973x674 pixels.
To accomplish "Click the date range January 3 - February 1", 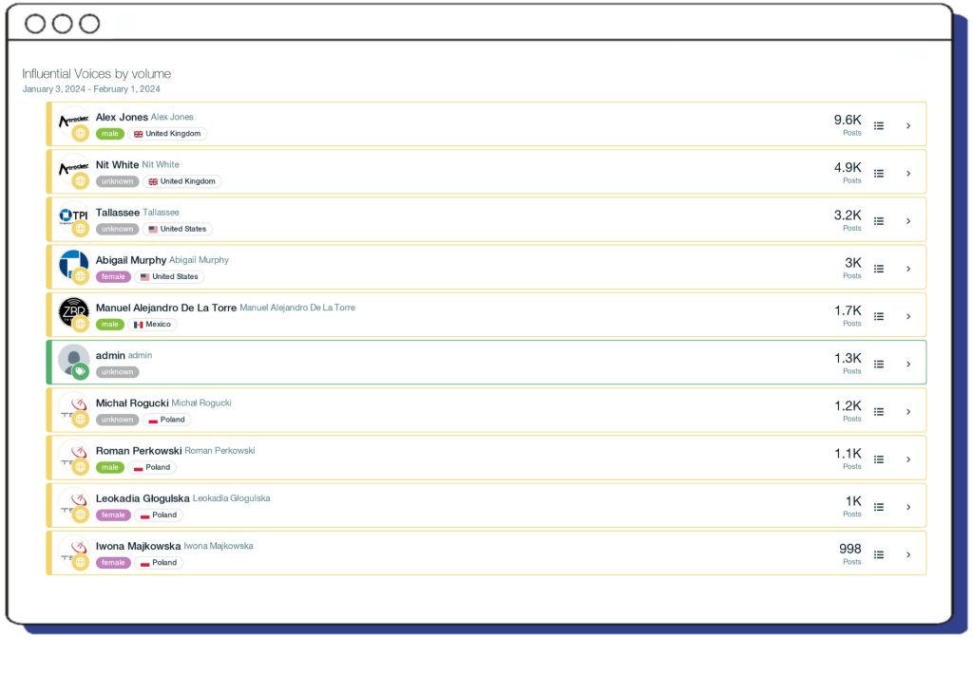I will pyautogui.click(x=91, y=89).
